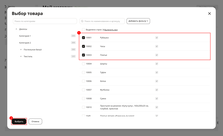
Task: Check the 10004 Шорты row checkbox
Action: [x=83, y=64]
